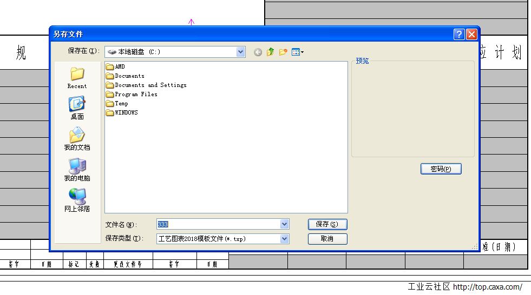The image size is (531, 295).
Task: Create a new folder
Action: coord(283,52)
